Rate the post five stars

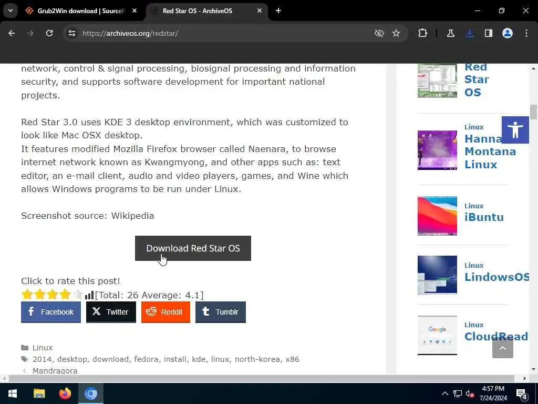point(78,295)
